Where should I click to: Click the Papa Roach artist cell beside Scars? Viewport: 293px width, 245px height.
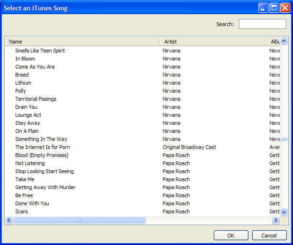176,211
